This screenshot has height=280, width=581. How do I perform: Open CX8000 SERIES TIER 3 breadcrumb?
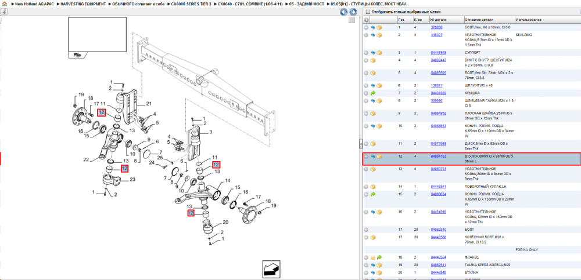191,3
